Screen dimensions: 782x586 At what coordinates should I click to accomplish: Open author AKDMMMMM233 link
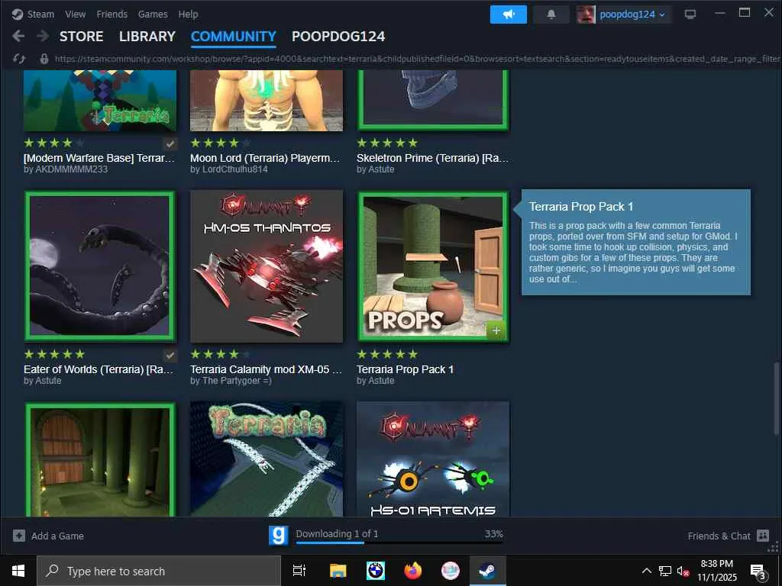(x=66, y=169)
